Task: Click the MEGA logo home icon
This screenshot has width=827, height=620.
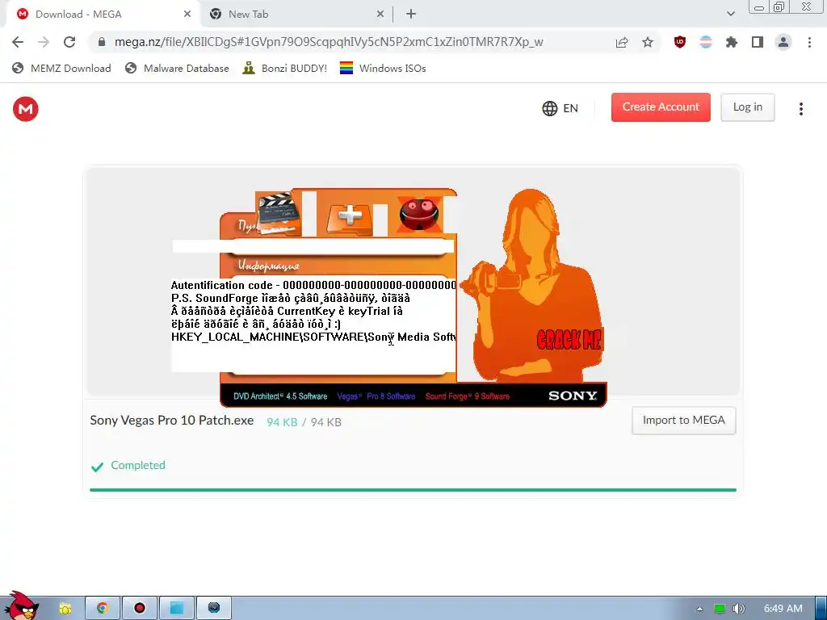Action: coord(25,109)
